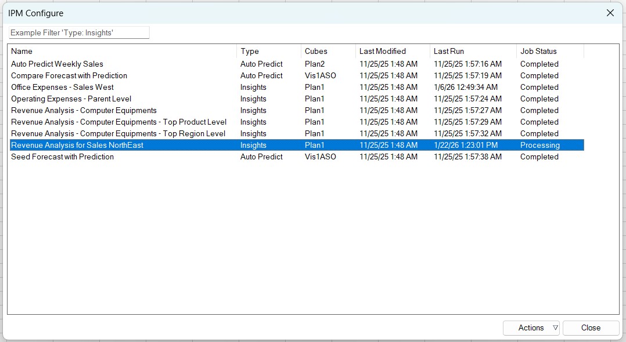Click Completed status of Auto Predict Weekly Sales

tap(539, 64)
